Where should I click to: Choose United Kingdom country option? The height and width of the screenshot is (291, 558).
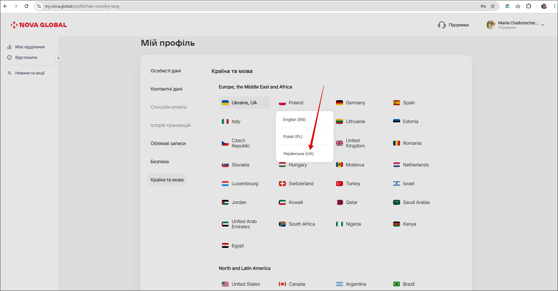click(x=355, y=143)
